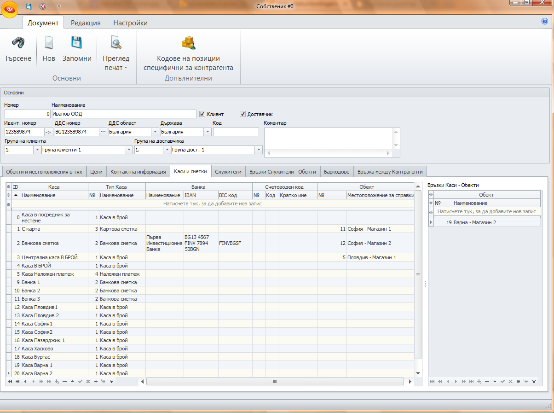554x413 pixels.
Task: Switch to the Настройки ribbon tab
Action: coord(130,23)
